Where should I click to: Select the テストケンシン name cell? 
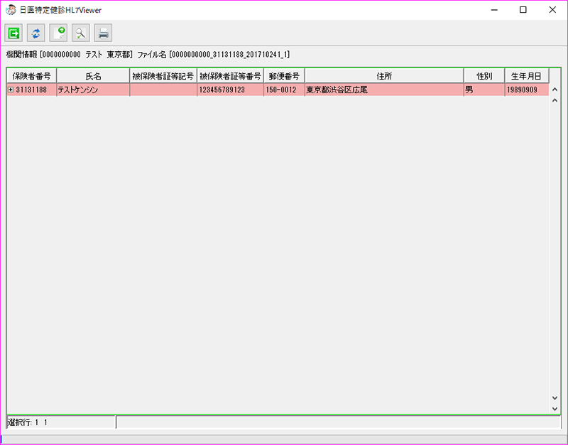pyautogui.click(x=93, y=90)
